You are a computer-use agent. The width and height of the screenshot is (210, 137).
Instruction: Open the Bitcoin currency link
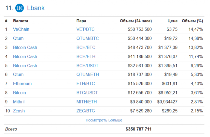click(19, 93)
